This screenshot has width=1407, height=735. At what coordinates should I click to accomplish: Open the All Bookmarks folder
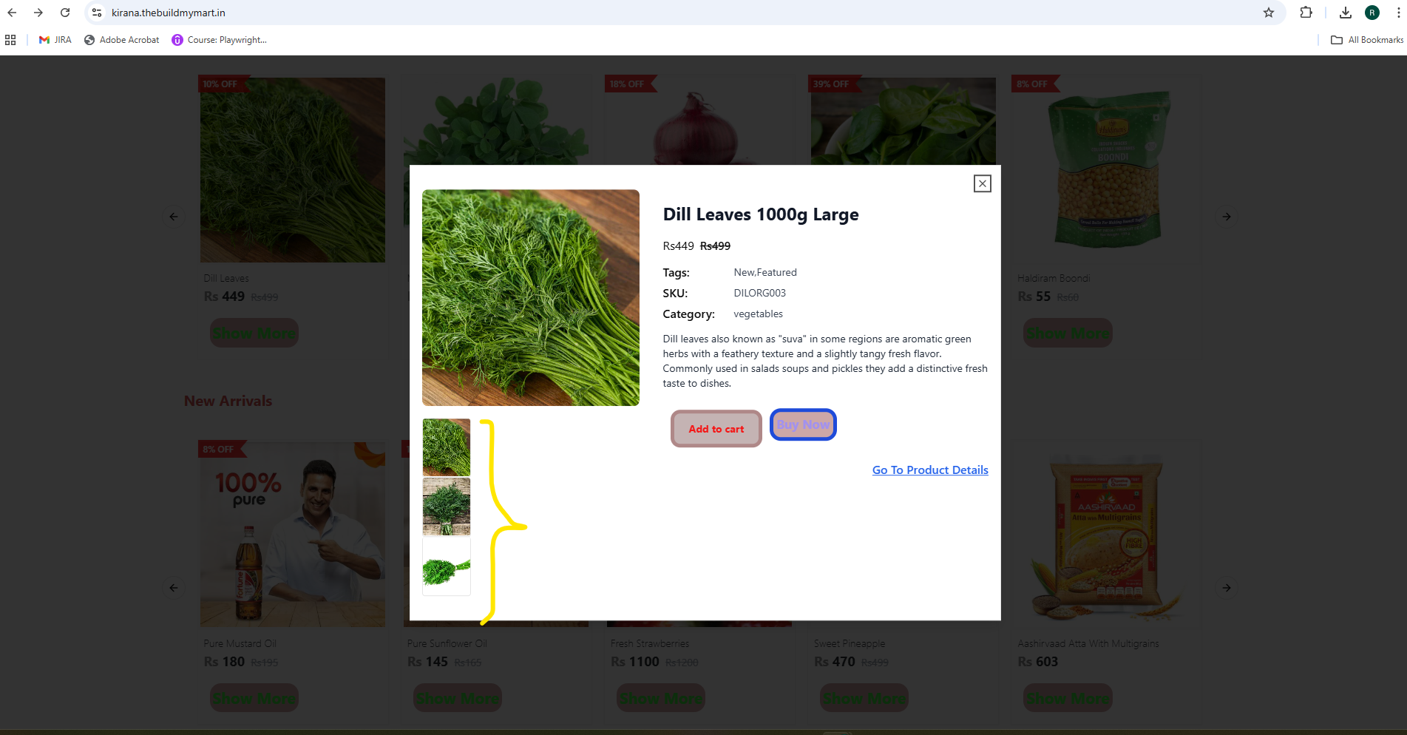1367,40
